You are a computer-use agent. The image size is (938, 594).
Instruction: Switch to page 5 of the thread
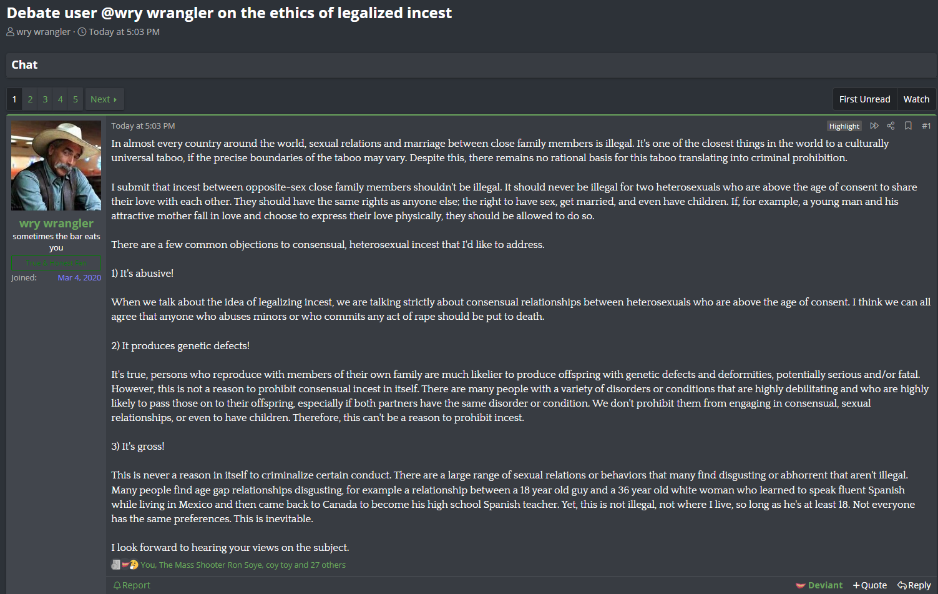(x=76, y=99)
